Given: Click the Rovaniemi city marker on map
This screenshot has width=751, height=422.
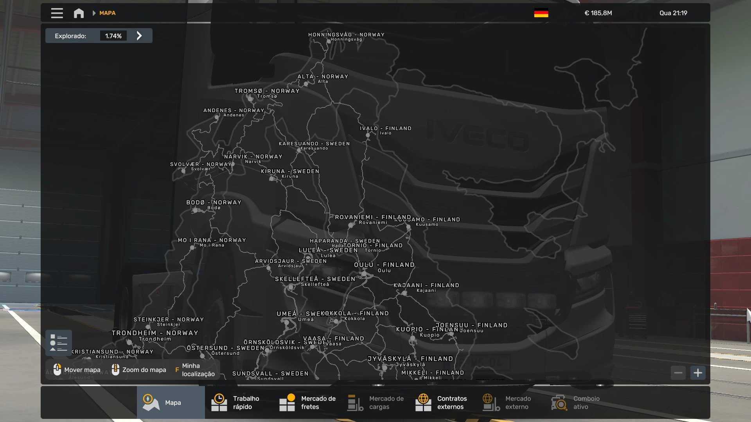Looking at the screenshot, I should (351, 225).
